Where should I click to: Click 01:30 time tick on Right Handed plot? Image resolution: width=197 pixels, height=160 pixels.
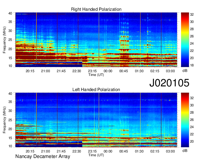[139, 71]
